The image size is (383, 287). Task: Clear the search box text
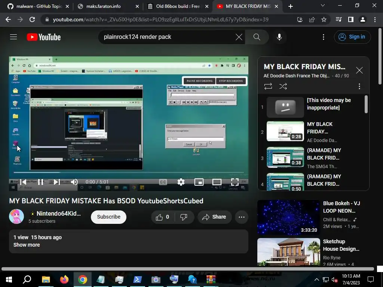[x=239, y=37]
